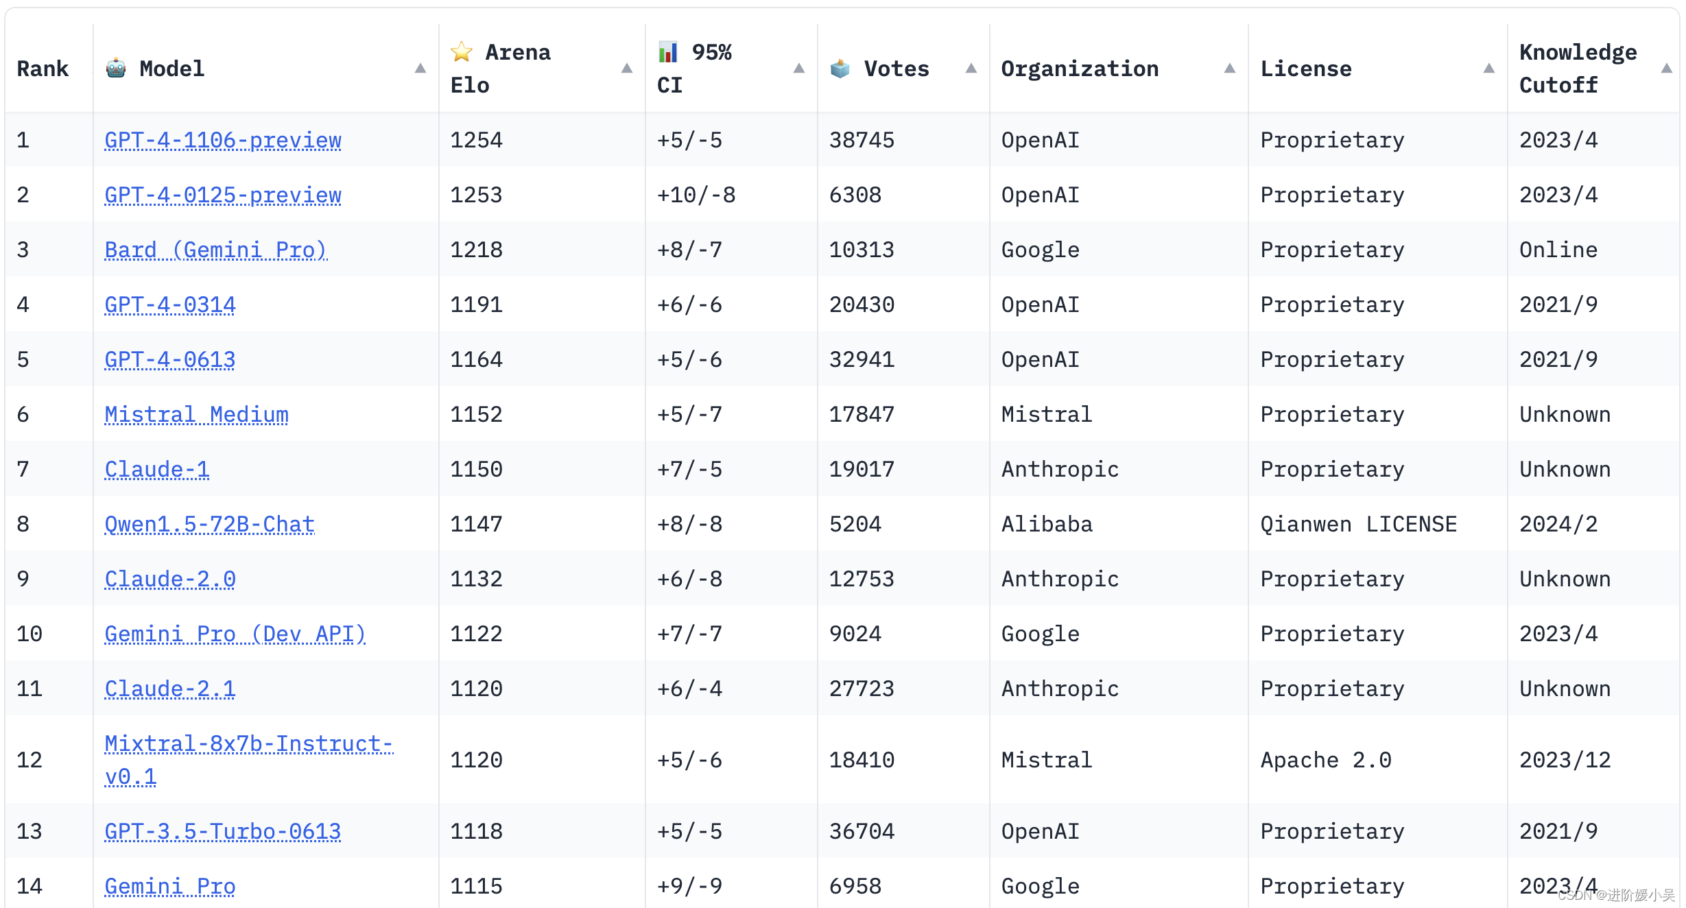This screenshot has height=908, width=1686.
Task: Click rank number 12
Action: tap(29, 760)
